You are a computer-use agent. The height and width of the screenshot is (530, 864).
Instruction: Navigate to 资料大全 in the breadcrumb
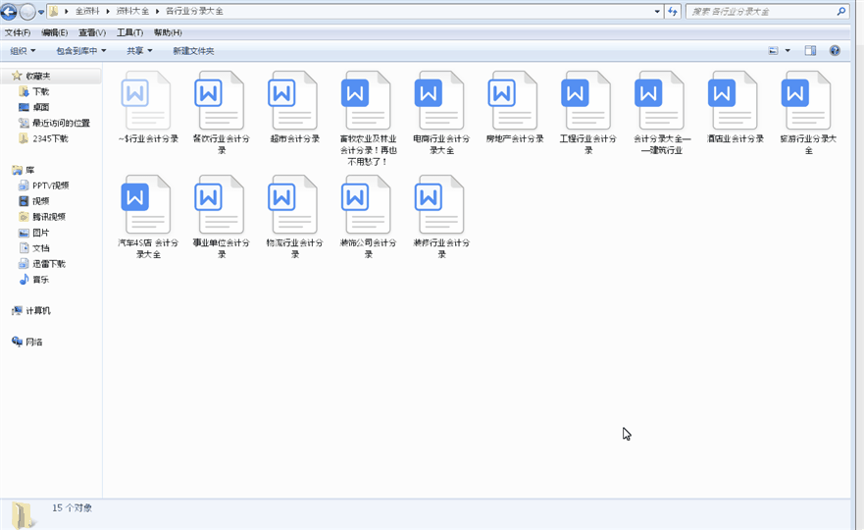pyautogui.click(x=132, y=11)
